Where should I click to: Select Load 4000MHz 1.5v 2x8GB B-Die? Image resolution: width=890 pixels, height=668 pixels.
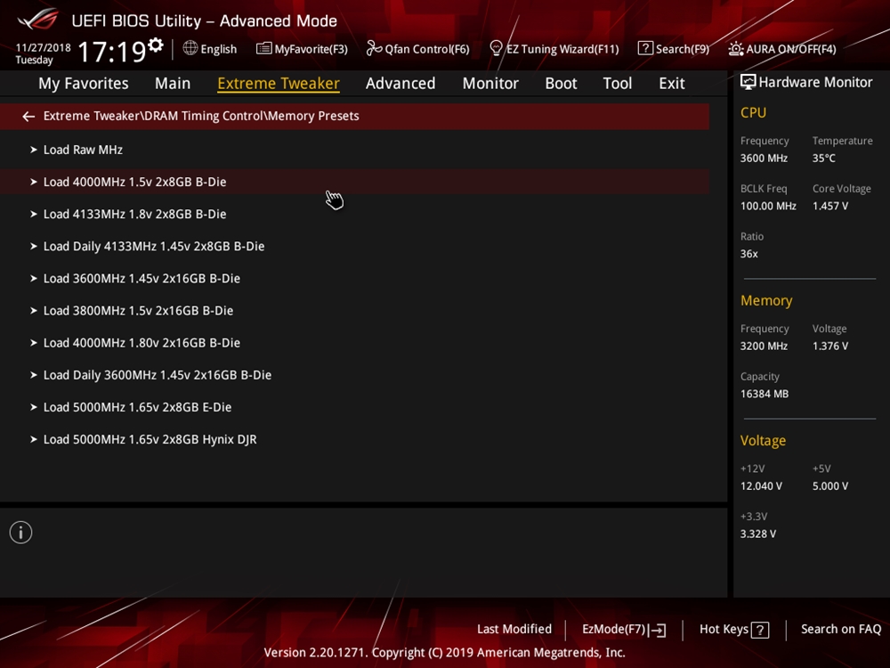click(x=355, y=182)
